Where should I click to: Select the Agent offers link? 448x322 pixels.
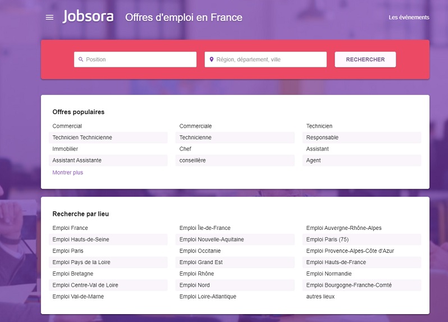click(313, 160)
